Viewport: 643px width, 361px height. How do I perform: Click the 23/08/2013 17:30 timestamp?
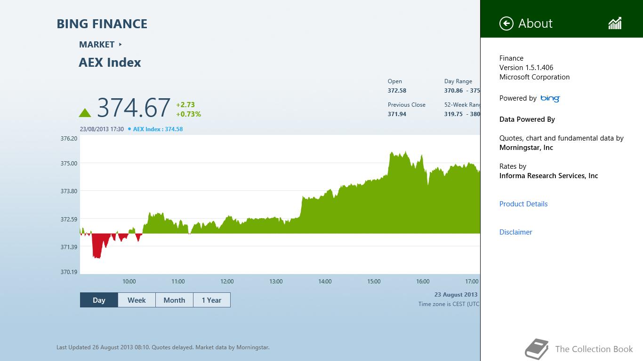[102, 129]
